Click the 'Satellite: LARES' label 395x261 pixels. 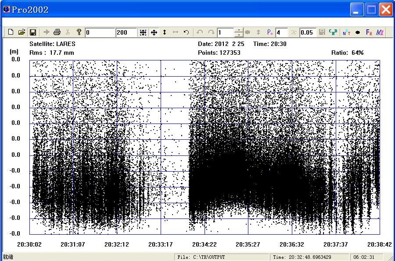tap(52, 44)
